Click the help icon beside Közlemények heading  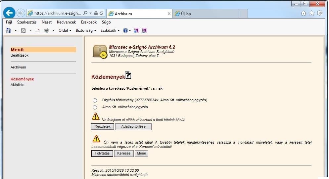pyautogui.click(x=128, y=75)
